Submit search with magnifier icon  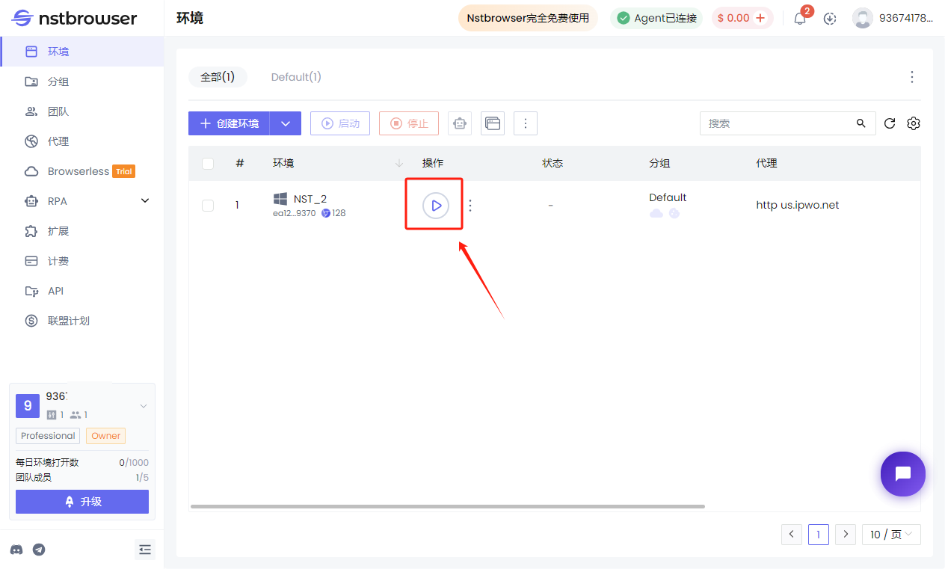(861, 123)
